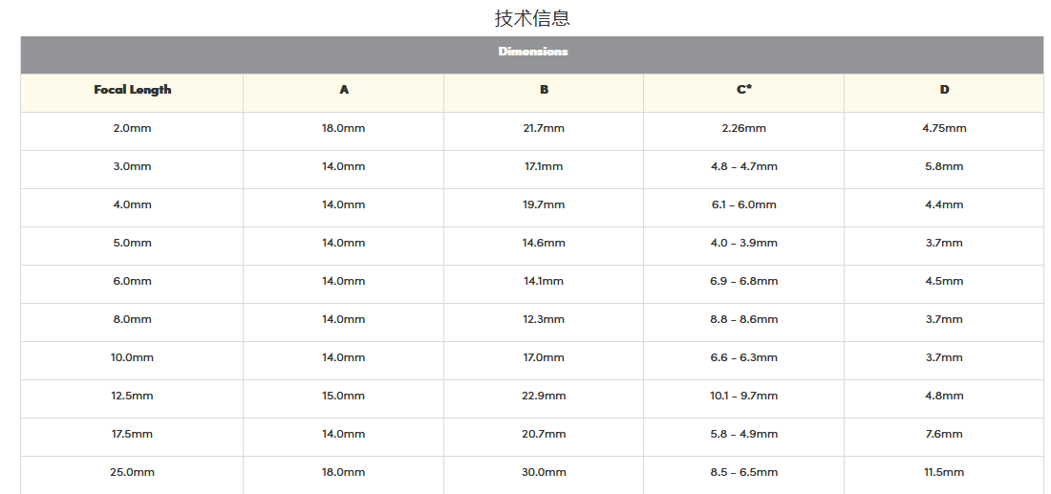Screen dimensions: 1051x494
Task: Select the "8.8 – 8.6mm" range cell
Action: (743, 319)
